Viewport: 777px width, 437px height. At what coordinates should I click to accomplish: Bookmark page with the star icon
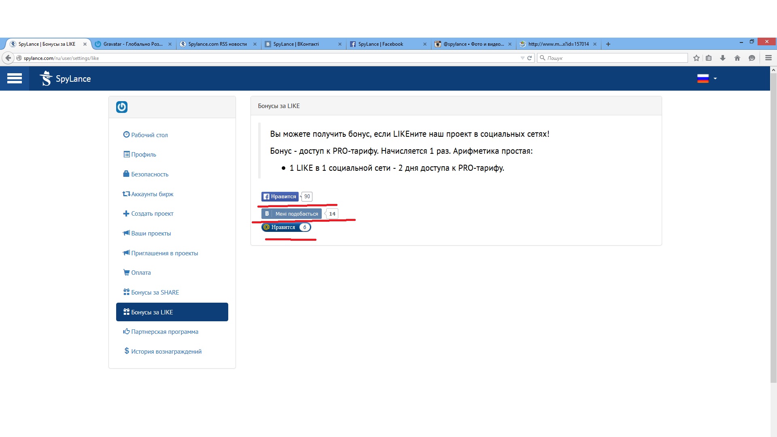pyautogui.click(x=696, y=58)
